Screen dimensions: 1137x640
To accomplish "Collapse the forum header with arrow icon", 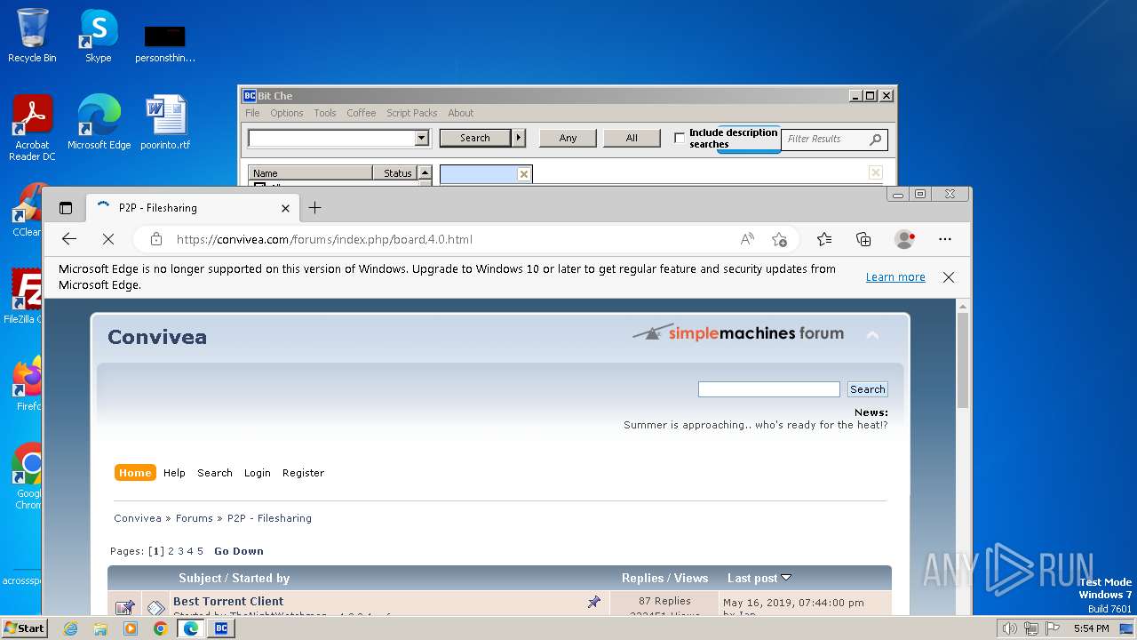I will (872, 335).
